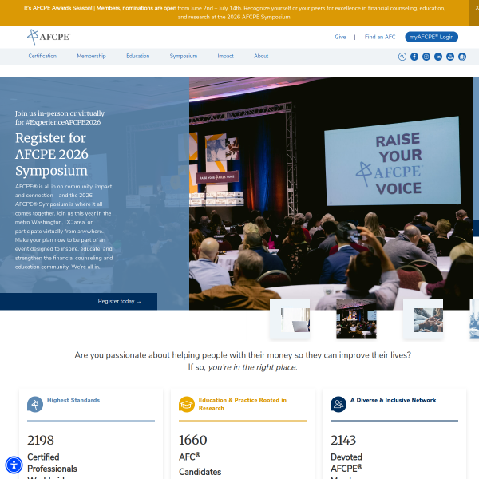Click the 'Are you passionate about helping people' text
Screen dimensions: 479x479
(x=243, y=355)
